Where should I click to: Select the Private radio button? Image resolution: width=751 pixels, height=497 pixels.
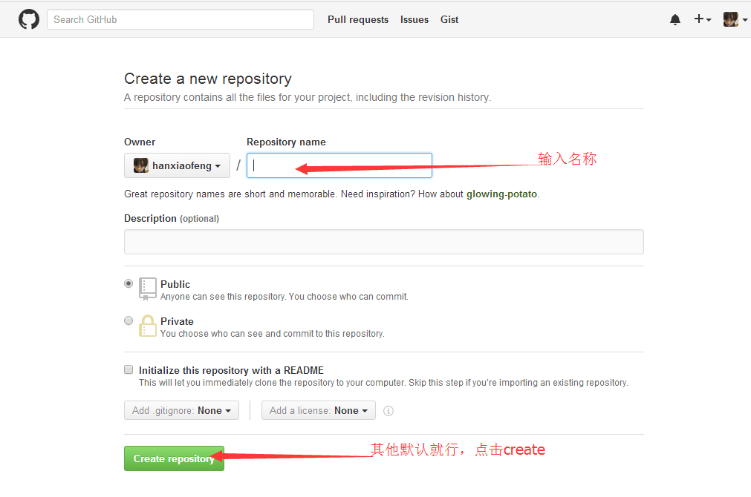[129, 320]
